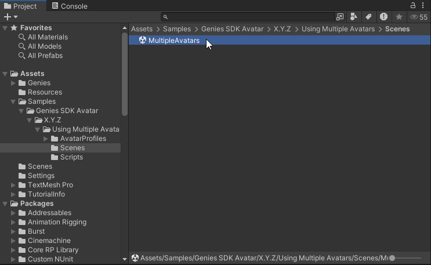Open the panel's three-dot options menu
This screenshot has height=265, width=431.
coord(425,5)
